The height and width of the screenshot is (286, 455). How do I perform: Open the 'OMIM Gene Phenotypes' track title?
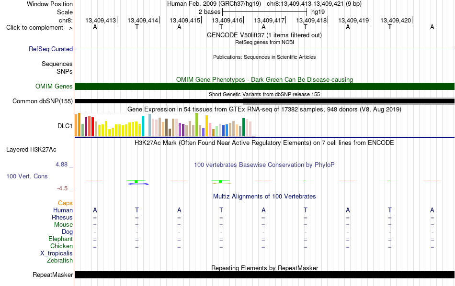tap(264, 79)
